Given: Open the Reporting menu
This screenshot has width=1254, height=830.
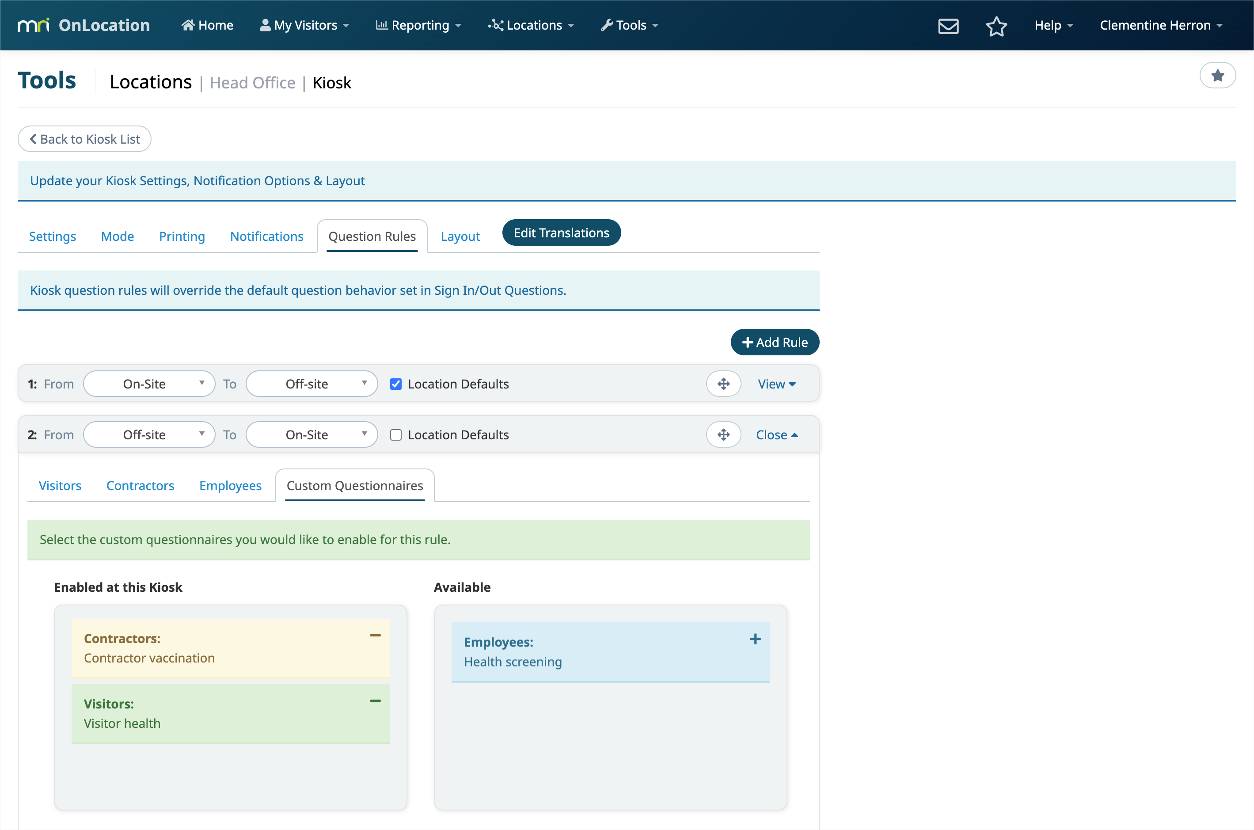Looking at the screenshot, I should [418, 25].
